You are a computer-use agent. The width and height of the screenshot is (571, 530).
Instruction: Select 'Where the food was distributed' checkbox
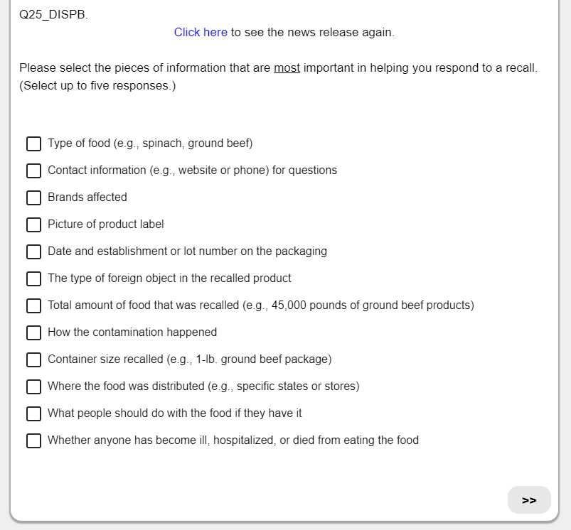[34, 386]
